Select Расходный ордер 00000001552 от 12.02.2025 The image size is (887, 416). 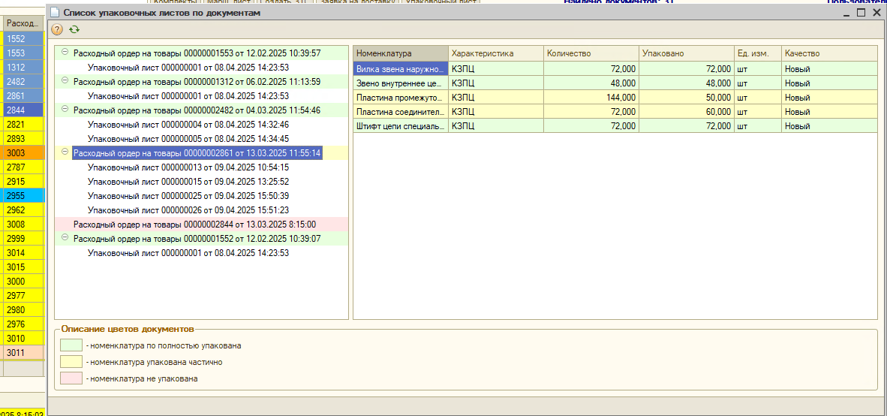pos(197,239)
